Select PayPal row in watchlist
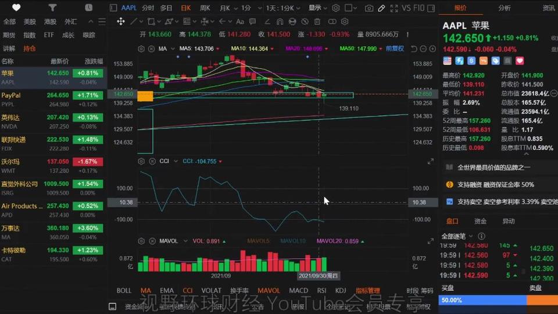This screenshot has height=314, width=558. click(x=53, y=99)
